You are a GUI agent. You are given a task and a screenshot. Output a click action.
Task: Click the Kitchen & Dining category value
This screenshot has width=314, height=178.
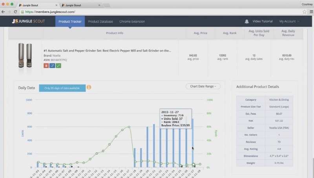coord(279,100)
